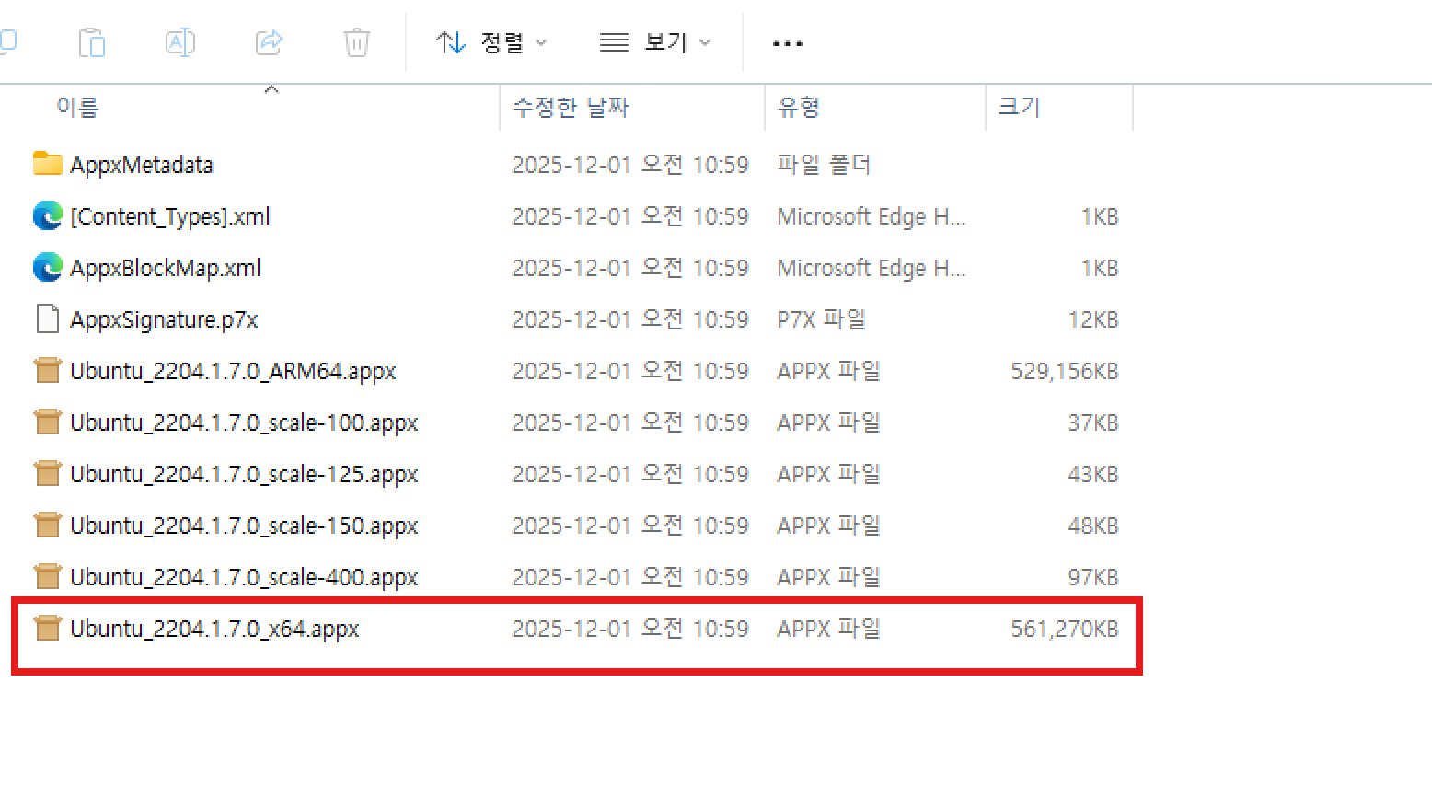
Task: Click the Edge icon of [Content_Types].xml
Action: tap(47, 216)
